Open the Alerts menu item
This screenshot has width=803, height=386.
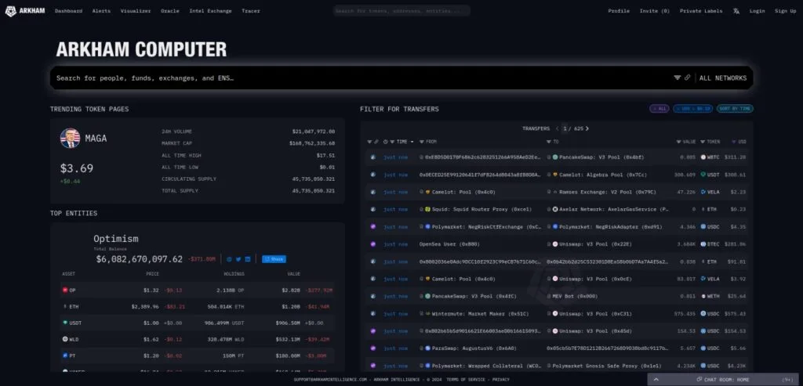101,11
